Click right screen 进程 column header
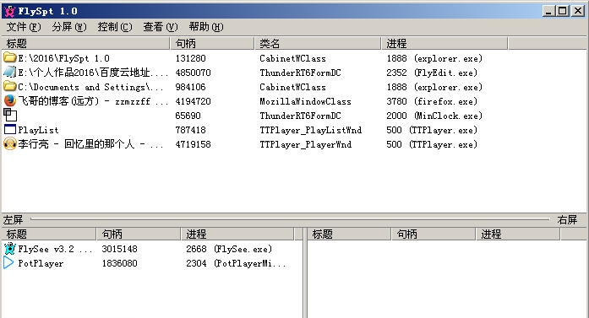The width and height of the screenshot is (589, 318). (518, 234)
